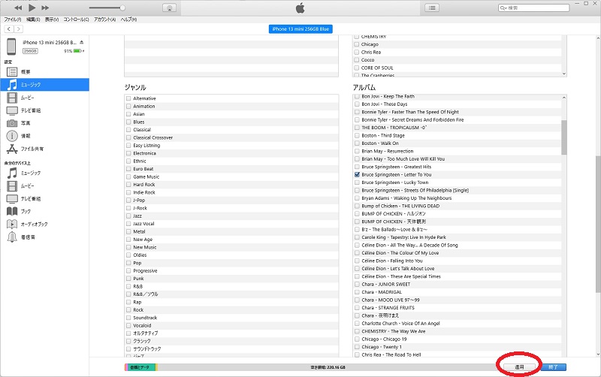This screenshot has width=601, height=377.
Task: Check Chicago artist checkbox
Action: click(356, 44)
